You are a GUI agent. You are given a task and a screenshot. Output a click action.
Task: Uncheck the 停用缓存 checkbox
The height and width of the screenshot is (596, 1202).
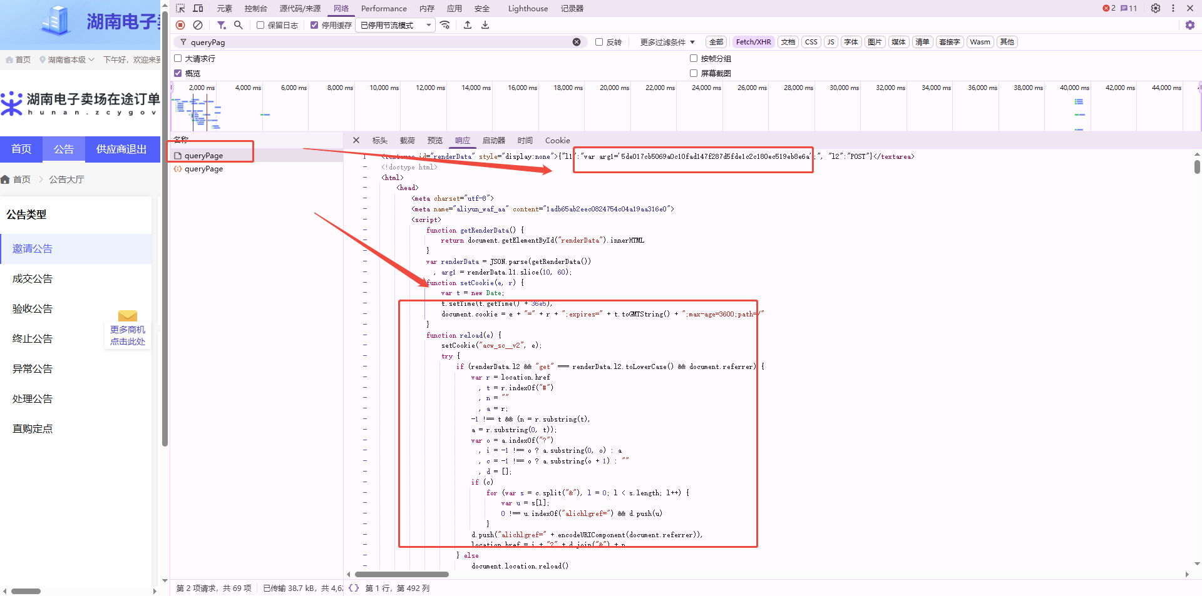pos(314,25)
